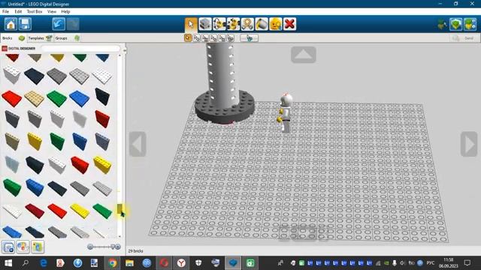Click scrollbar up arrow of brick palette
481x270 pixels.
119,55
